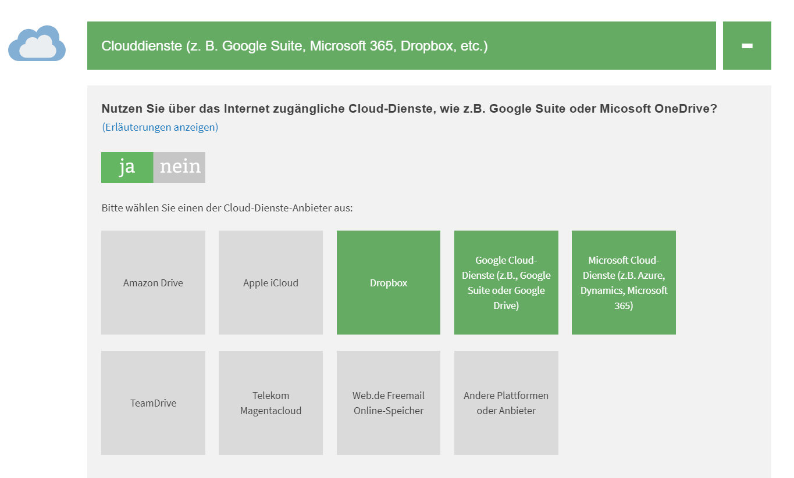Choose the TeamDrive provider tile

click(x=153, y=403)
